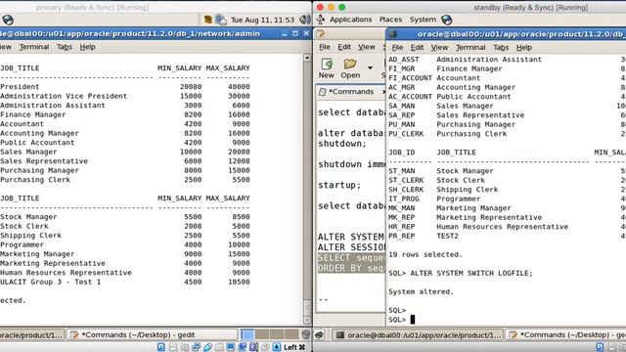Open Help menu in standby terminal window

tap(524, 48)
